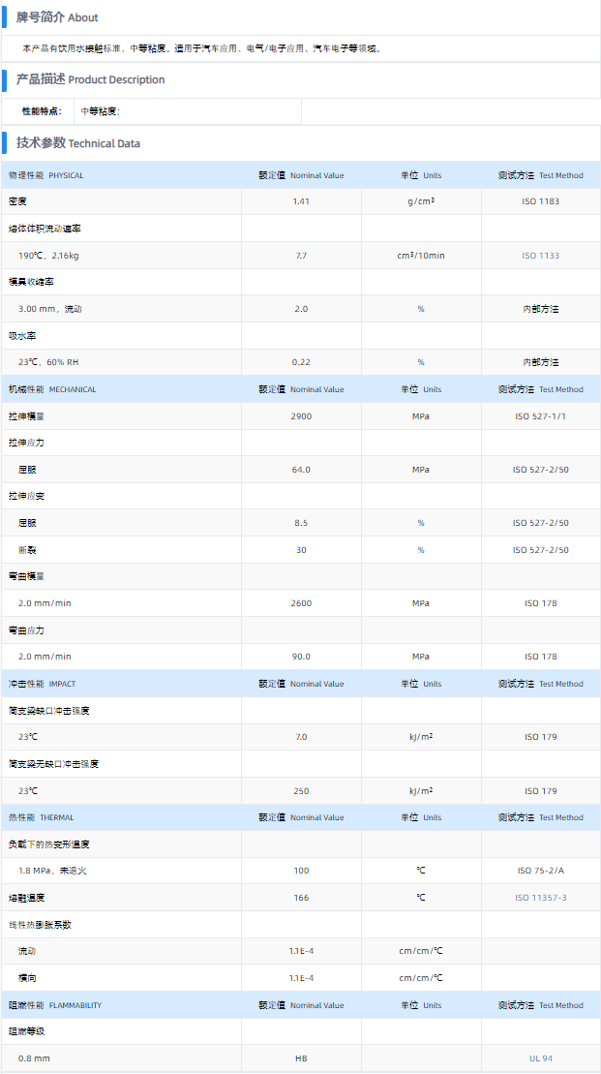601x1074 pixels.
Task: Select the HB flame rating value
Action: tap(301, 1059)
